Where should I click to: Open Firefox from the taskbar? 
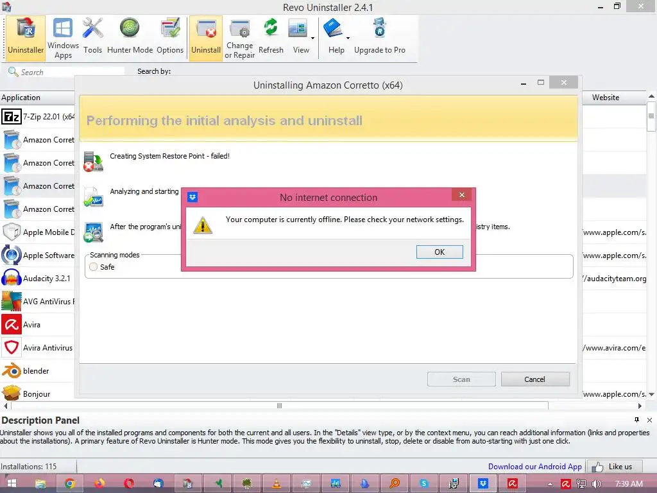[99, 483]
